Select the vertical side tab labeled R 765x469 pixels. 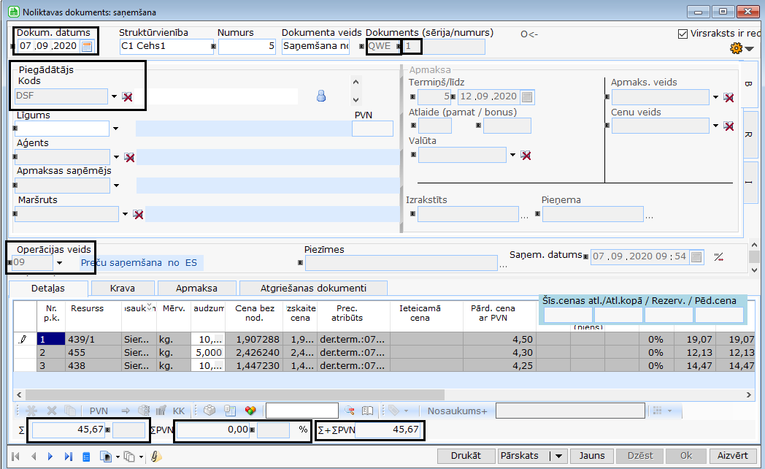click(749, 134)
